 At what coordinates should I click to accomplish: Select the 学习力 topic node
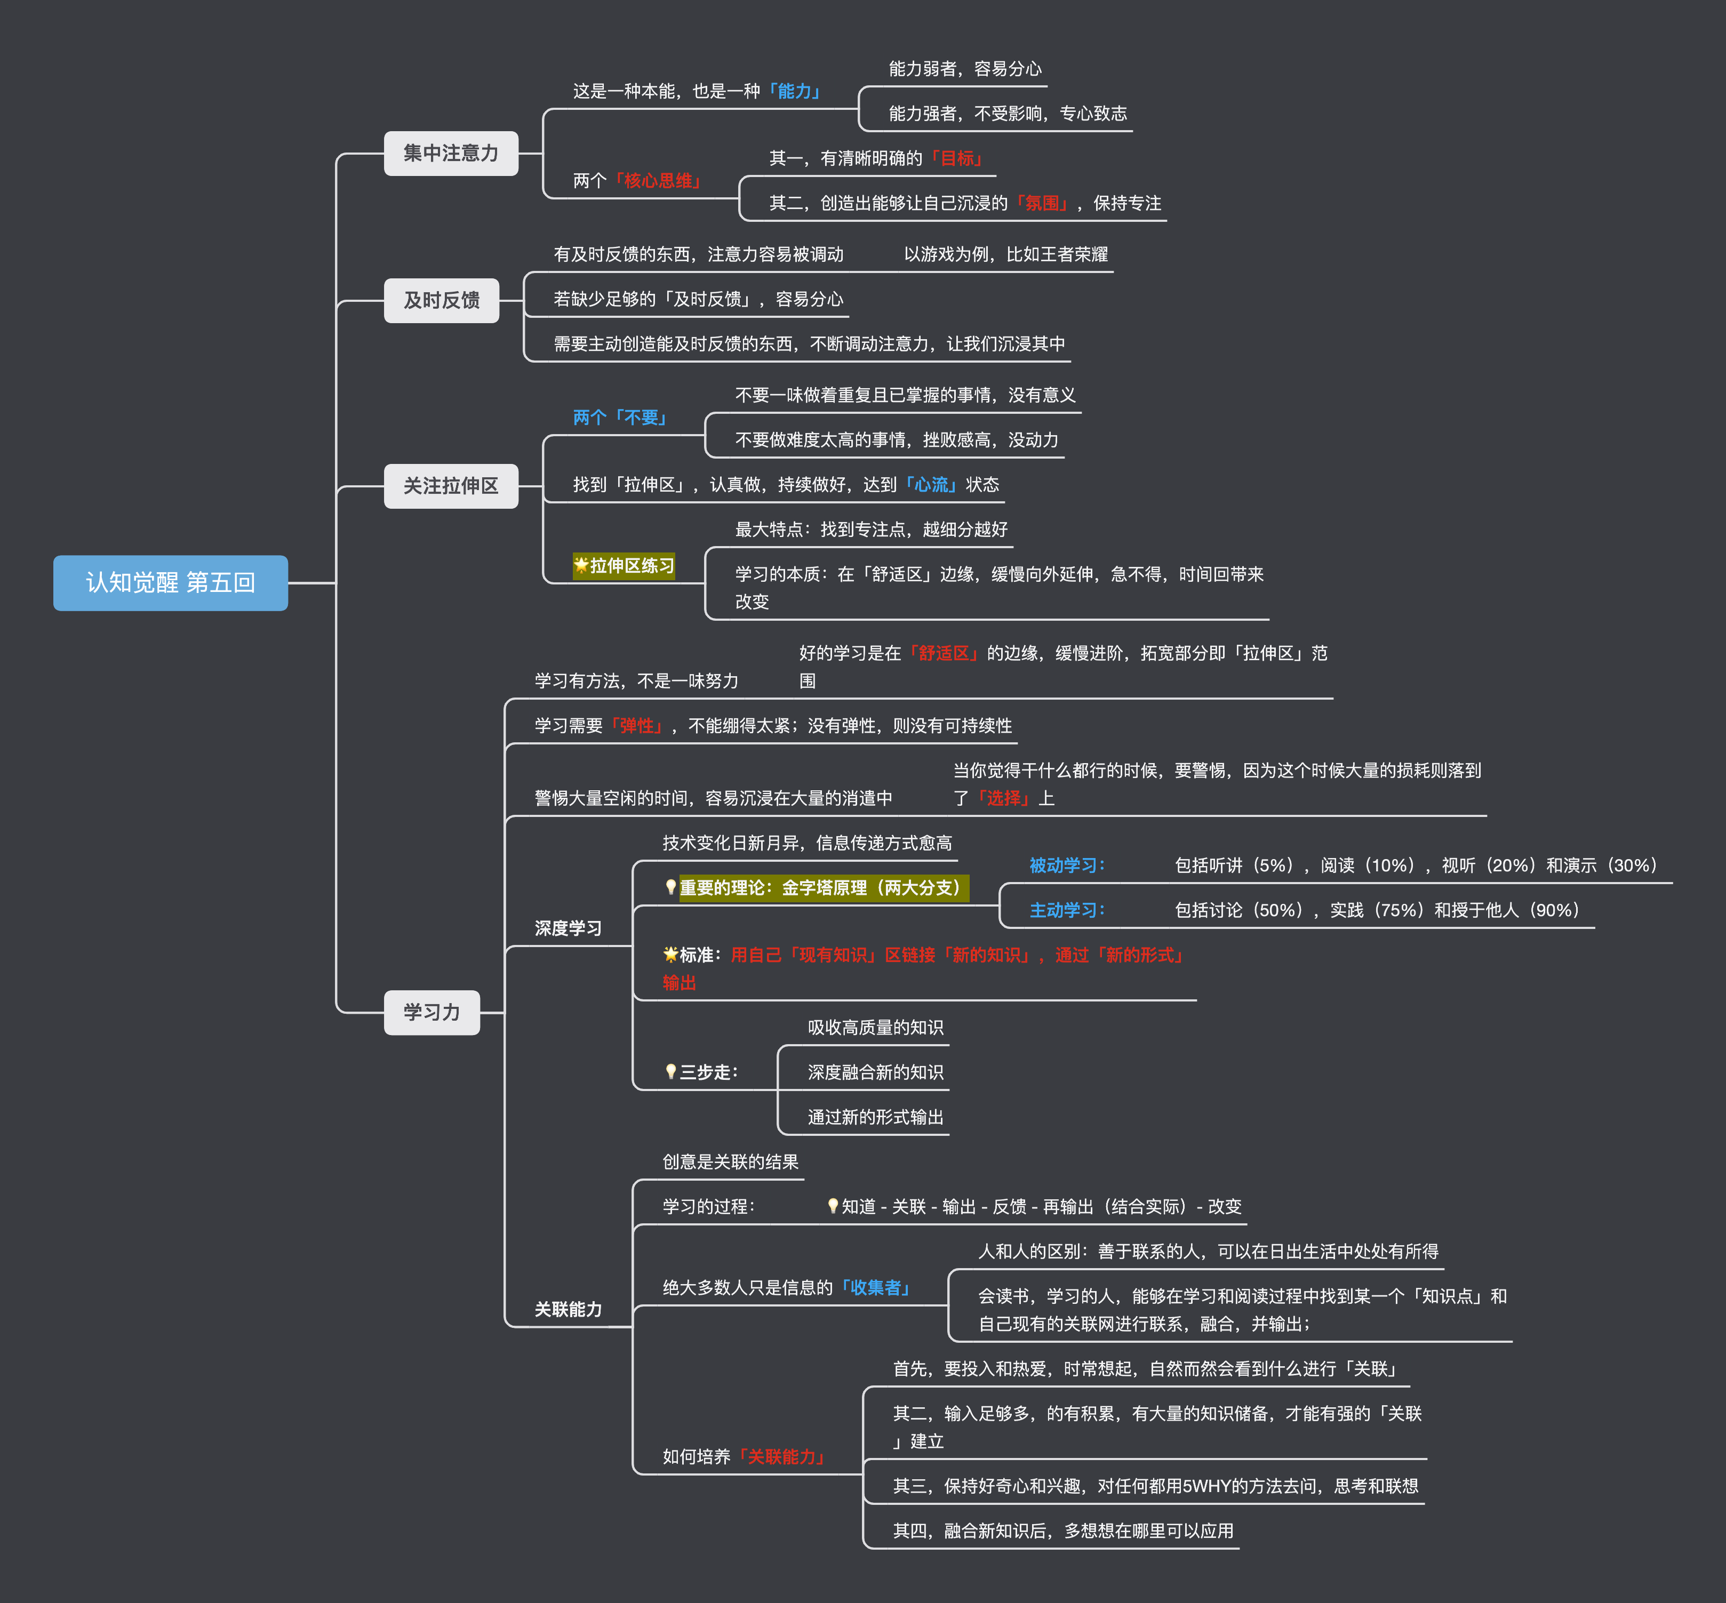[431, 1012]
